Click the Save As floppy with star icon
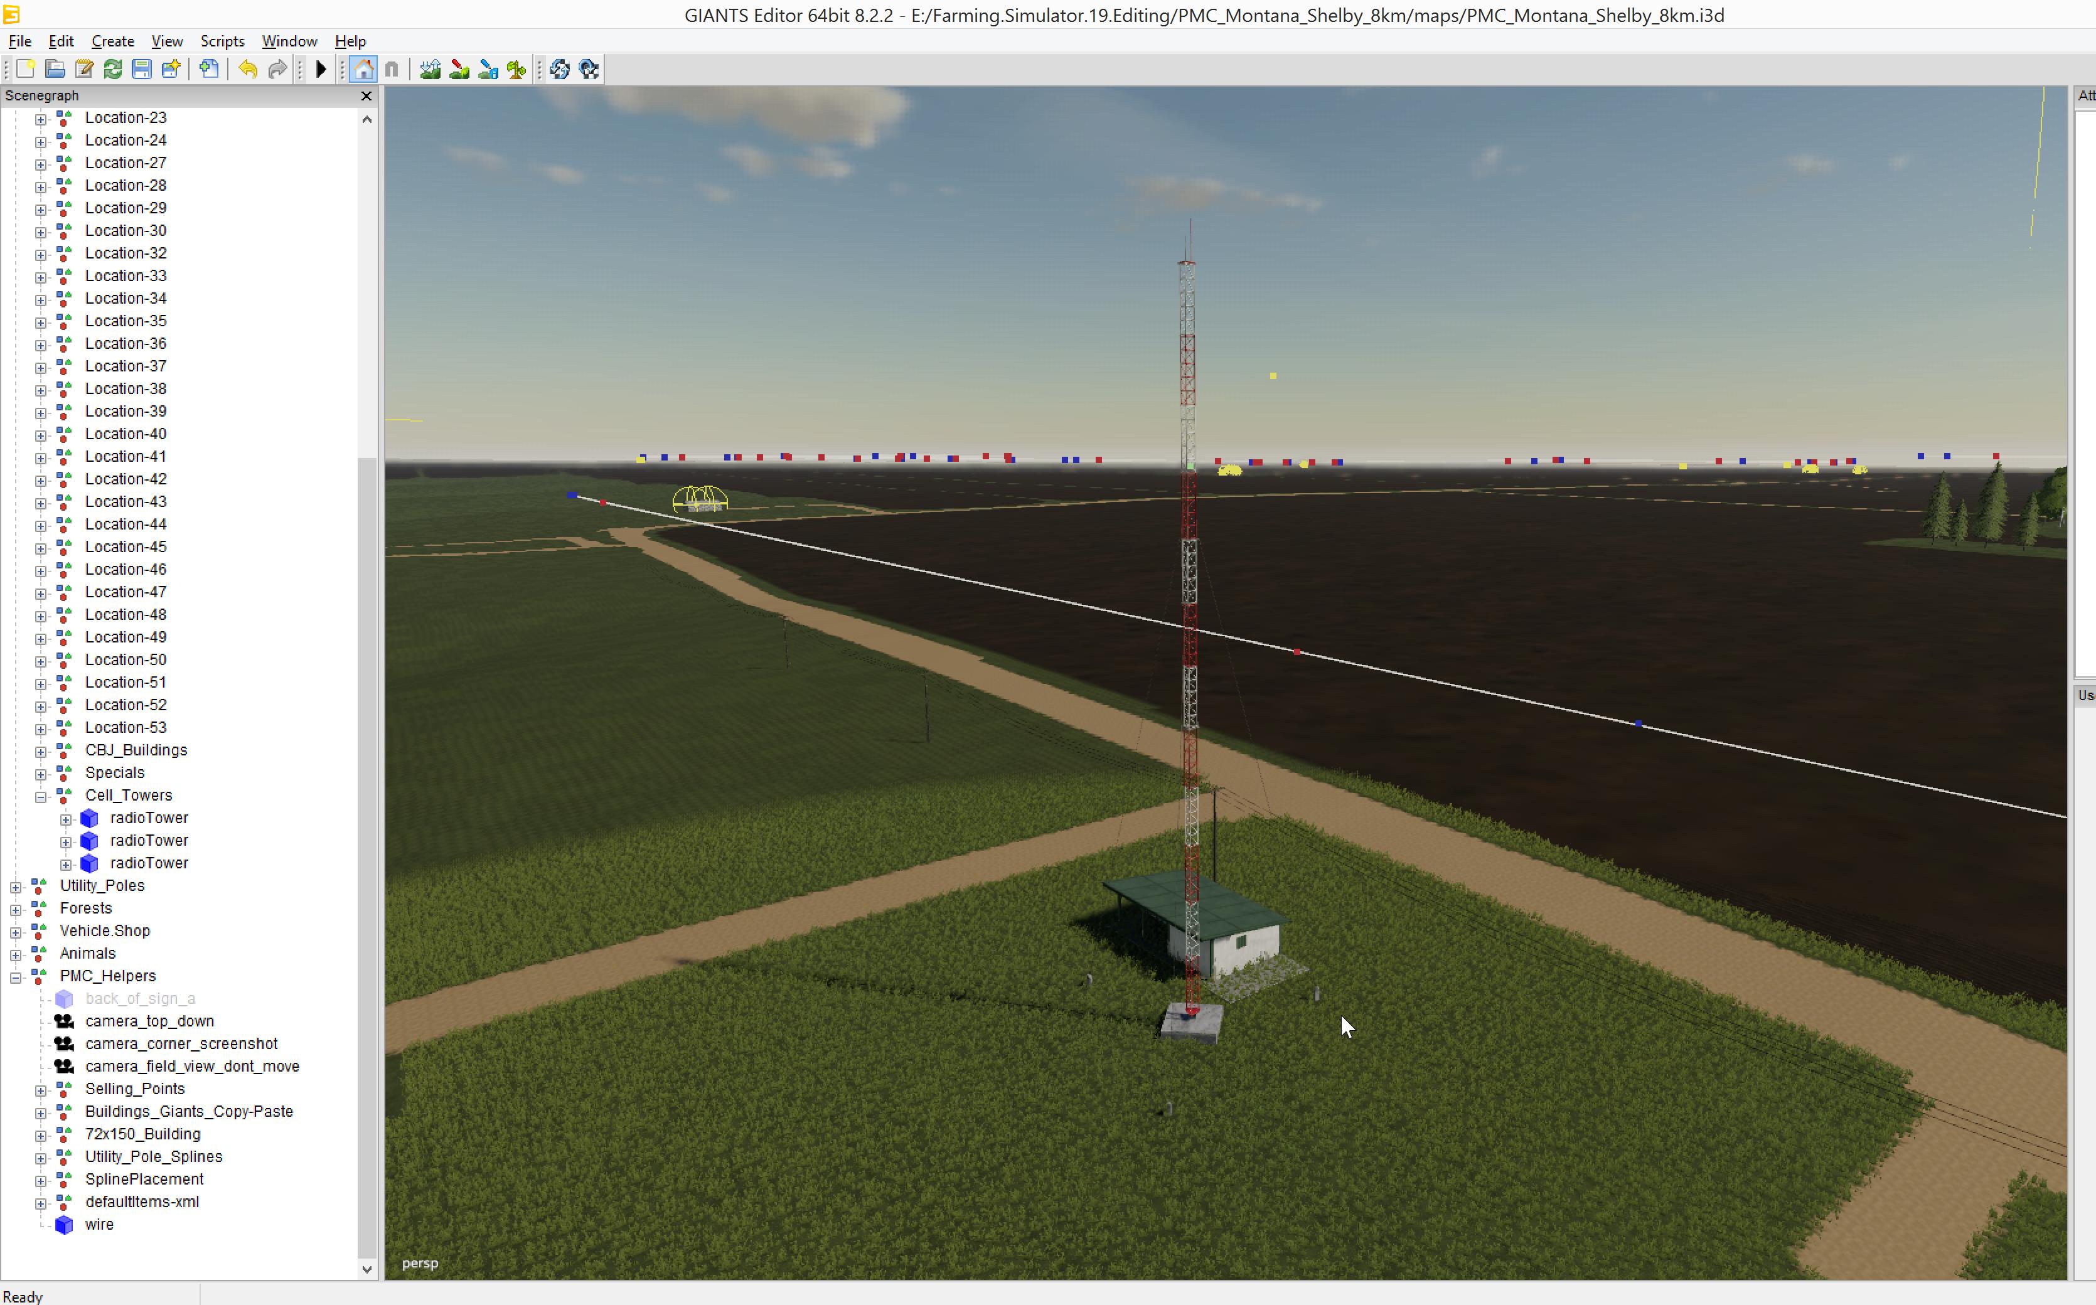2096x1305 pixels. (171, 69)
